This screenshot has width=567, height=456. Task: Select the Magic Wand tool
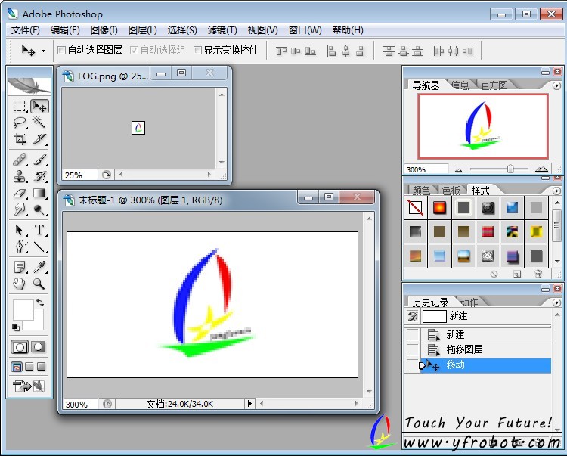39,123
